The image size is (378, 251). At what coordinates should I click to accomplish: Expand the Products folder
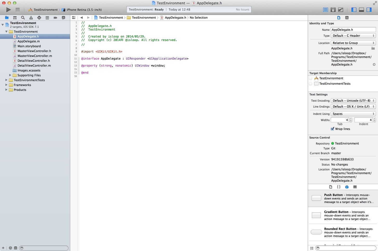6,90
